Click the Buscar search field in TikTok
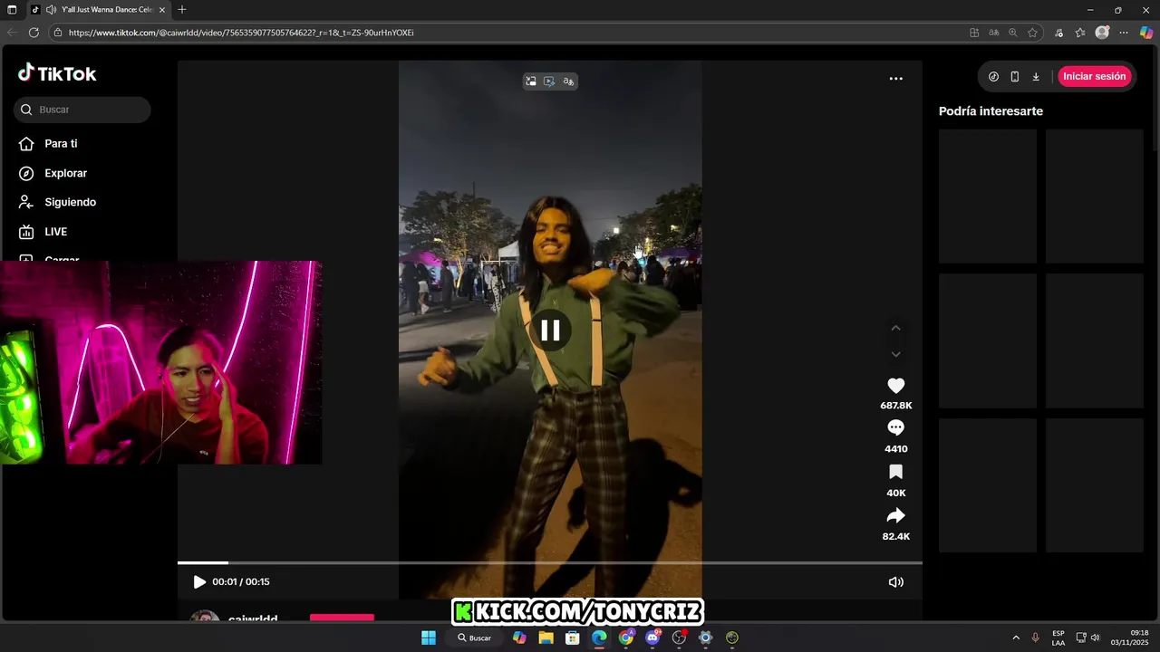The height and width of the screenshot is (652, 1160). 82,110
